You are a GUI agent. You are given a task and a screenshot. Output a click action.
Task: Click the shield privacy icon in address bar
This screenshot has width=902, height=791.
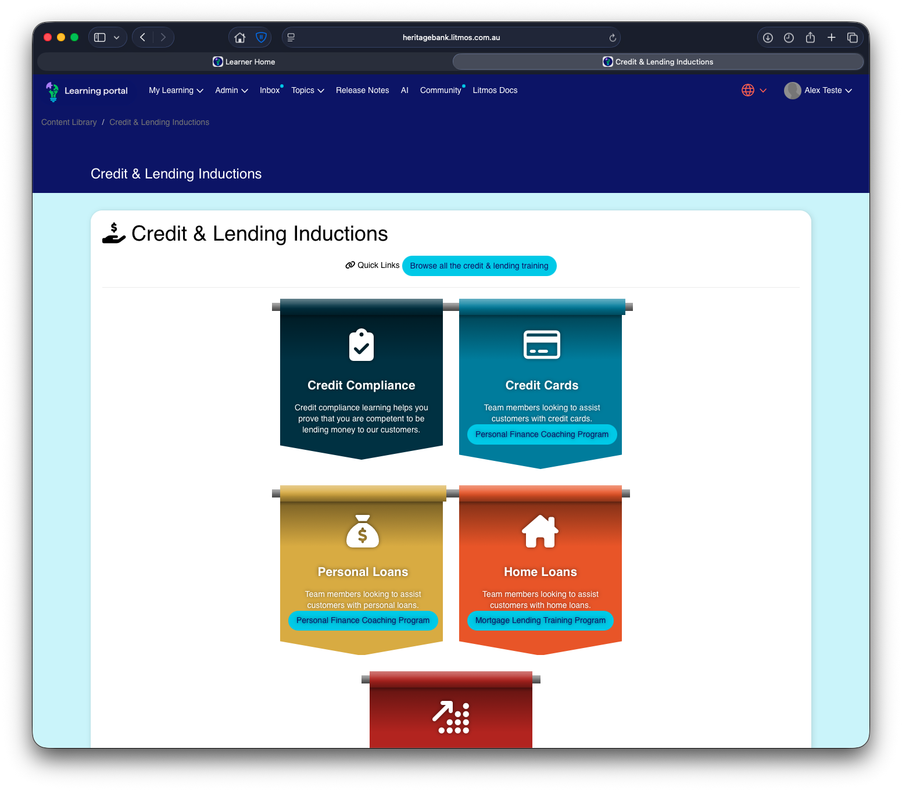point(261,37)
